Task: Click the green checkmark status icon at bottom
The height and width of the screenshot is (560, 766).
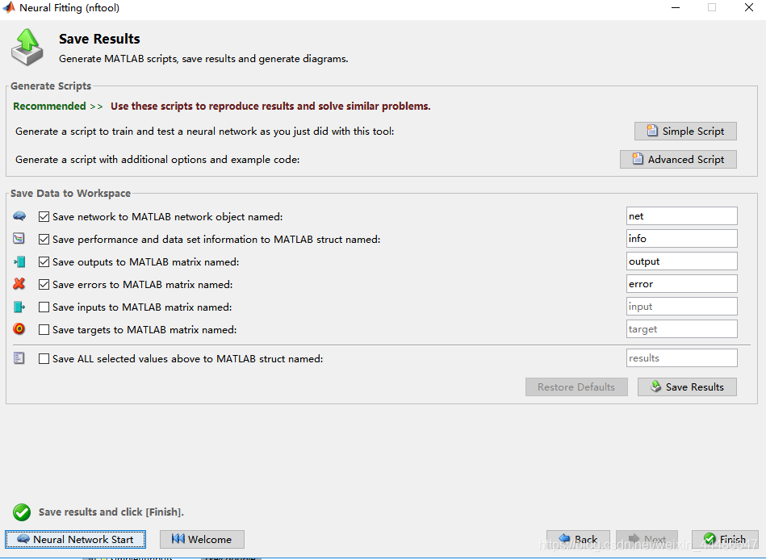Action: pos(21,512)
